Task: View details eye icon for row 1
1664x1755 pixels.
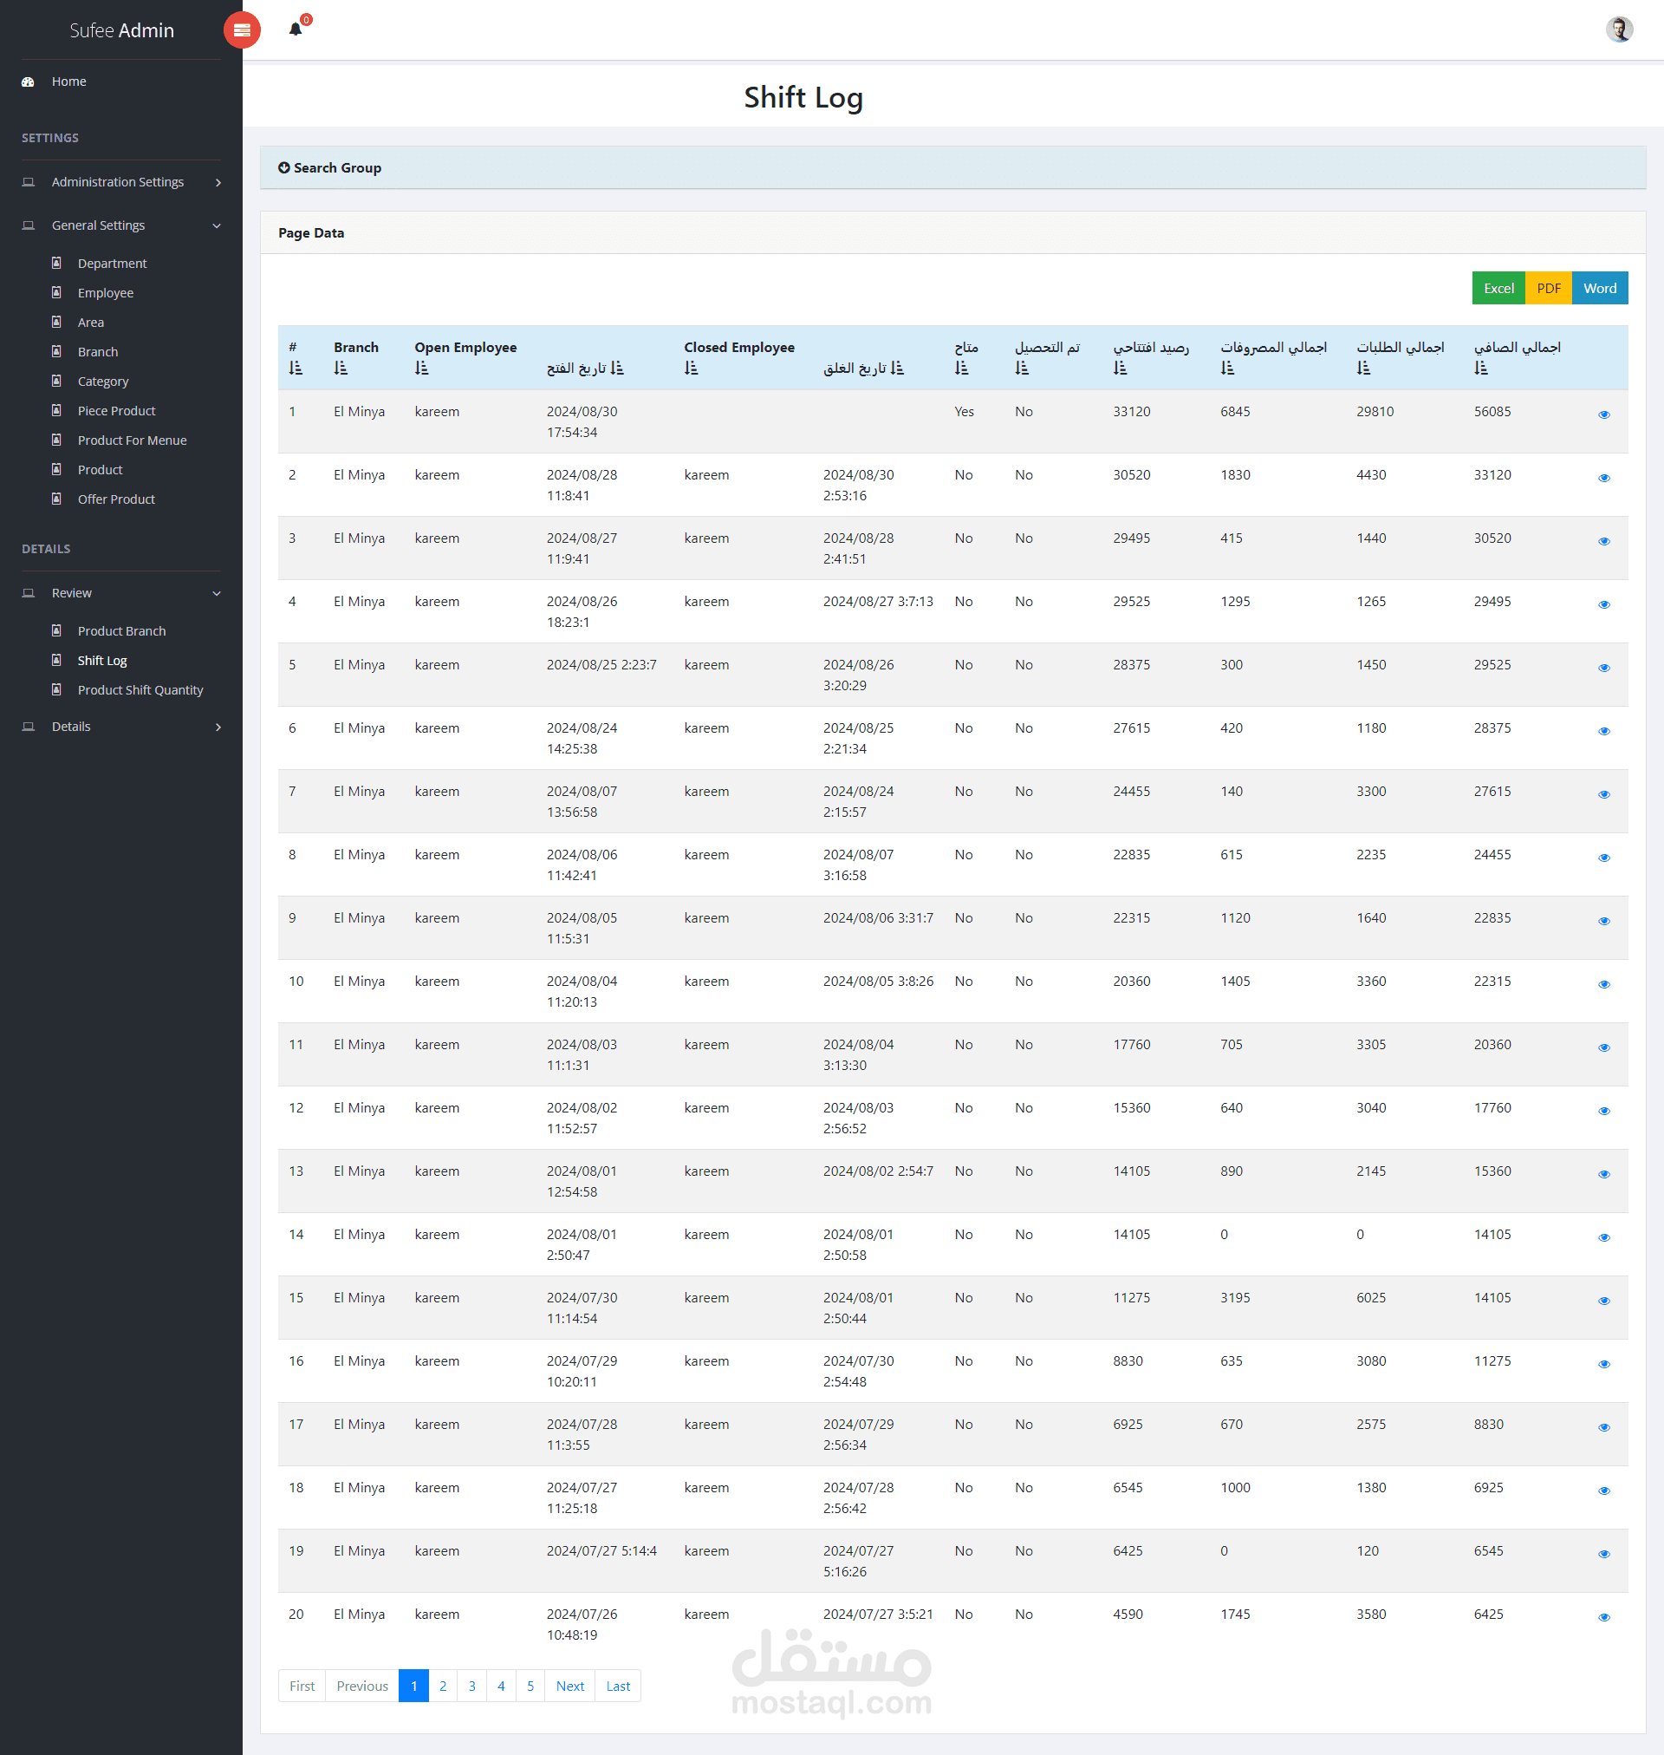Action: click(1603, 414)
